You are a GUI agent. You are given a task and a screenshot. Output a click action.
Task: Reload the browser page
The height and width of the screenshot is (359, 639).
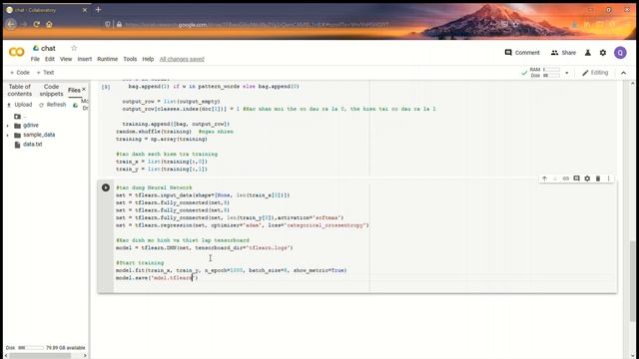point(36,24)
